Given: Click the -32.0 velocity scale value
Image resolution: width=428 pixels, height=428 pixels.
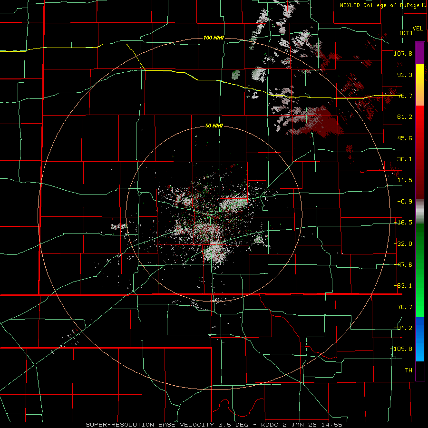Looking at the screenshot, I should [x=403, y=244].
